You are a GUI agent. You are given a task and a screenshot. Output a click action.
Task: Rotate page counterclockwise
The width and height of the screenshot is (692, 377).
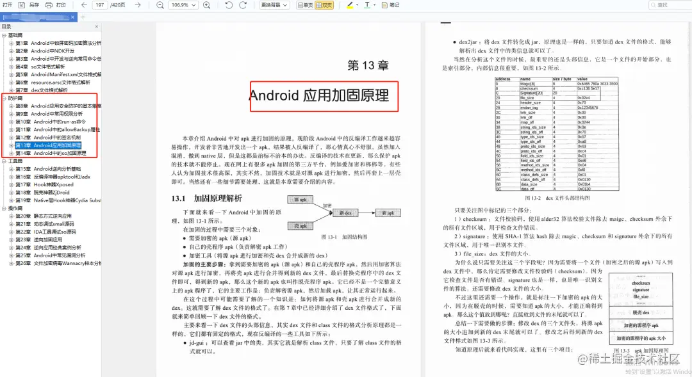coord(229,5)
